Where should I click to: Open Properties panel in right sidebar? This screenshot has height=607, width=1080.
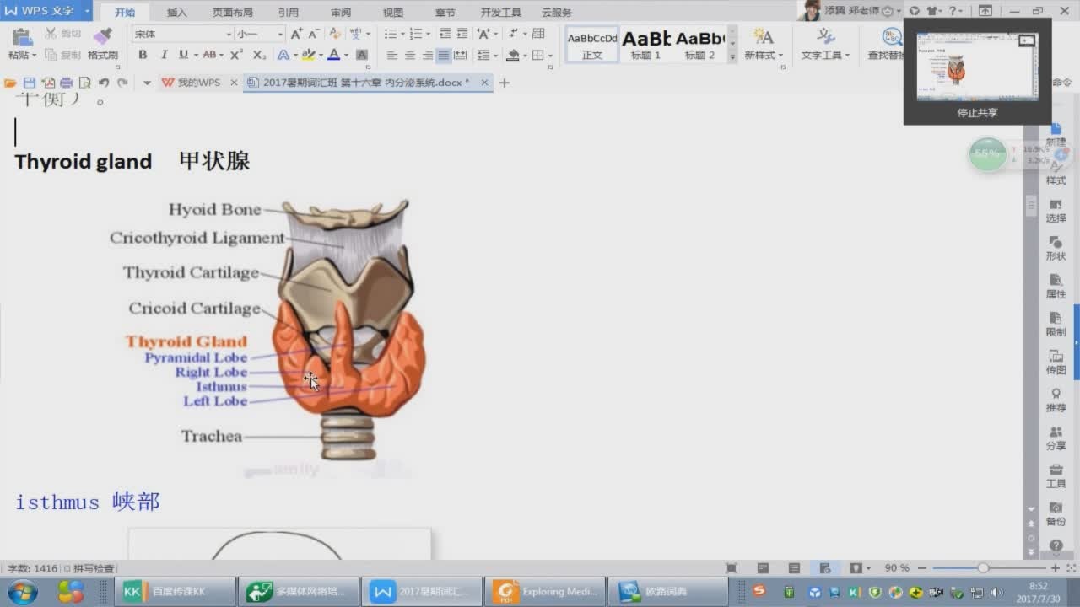coord(1056,287)
